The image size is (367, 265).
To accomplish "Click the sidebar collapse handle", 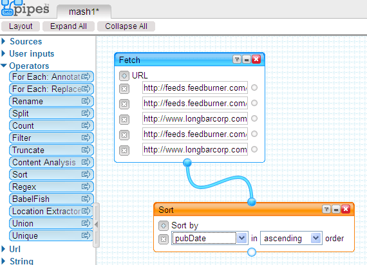I will [x=96, y=225].
